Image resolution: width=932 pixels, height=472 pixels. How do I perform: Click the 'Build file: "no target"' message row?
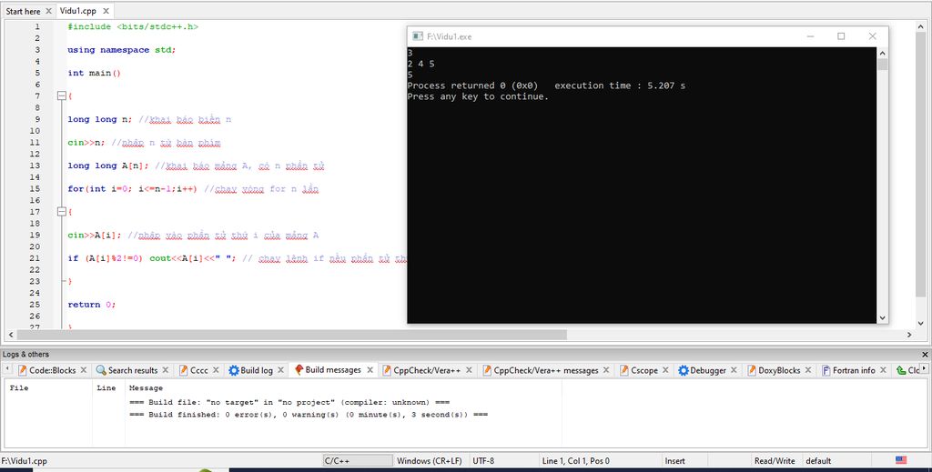pyautogui.click(x=289, y=402)
